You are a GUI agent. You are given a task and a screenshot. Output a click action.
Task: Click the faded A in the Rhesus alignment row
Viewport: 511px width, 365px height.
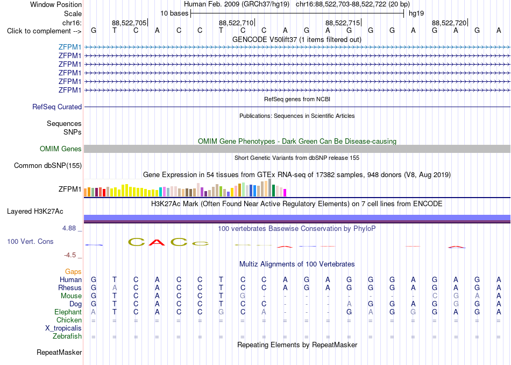[x=115, y=287]
